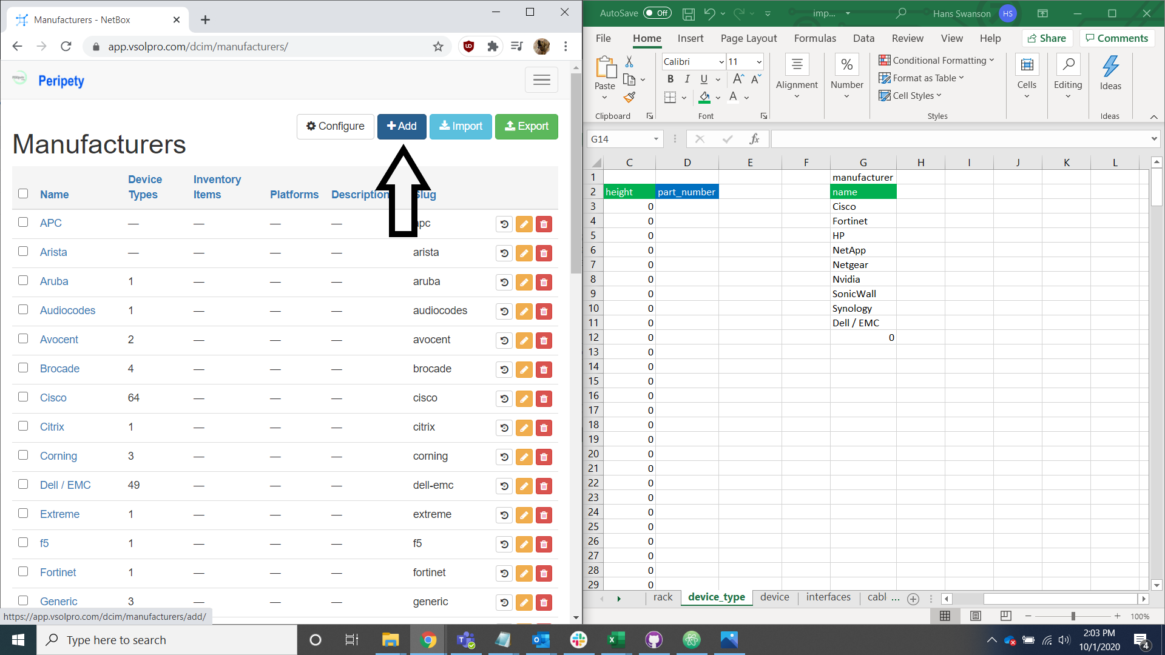Click the Chrome address bar URL
Screen dimensions: 1165x655
point(198,47)
